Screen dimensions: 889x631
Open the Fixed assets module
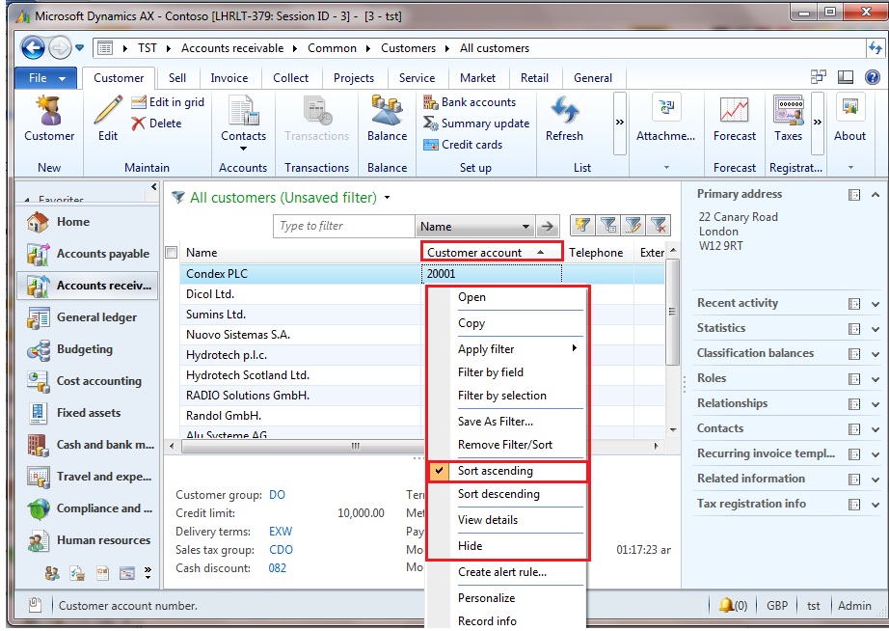tap(87, 413)
